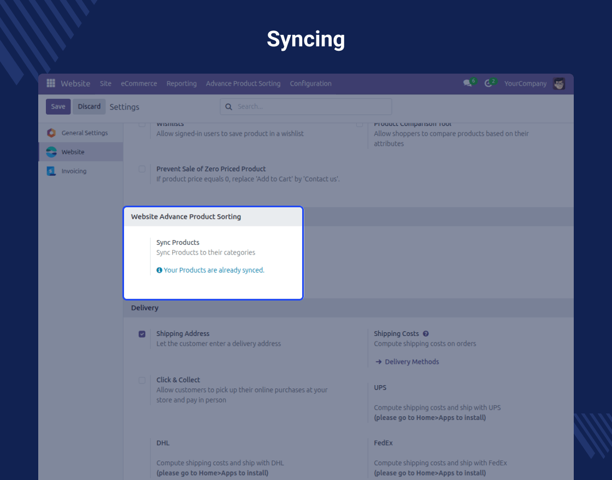Click the Shipping Costs help question icon

coord(426,334)
